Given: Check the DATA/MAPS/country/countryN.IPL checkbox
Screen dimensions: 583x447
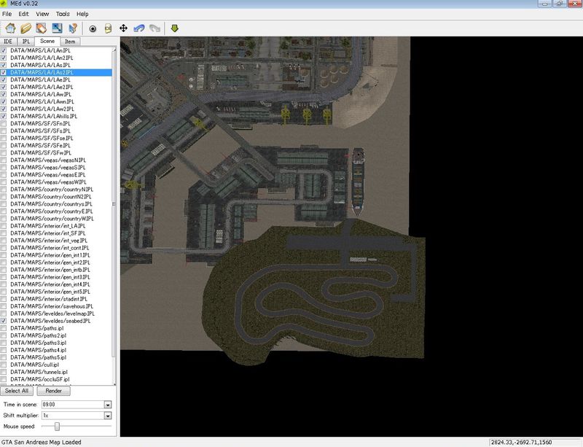Looking at the screenshot, I should 4,190.
